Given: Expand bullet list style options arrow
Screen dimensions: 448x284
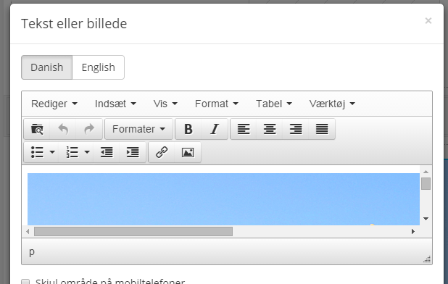Looking at the screenshot, I should tap(52, 152).
